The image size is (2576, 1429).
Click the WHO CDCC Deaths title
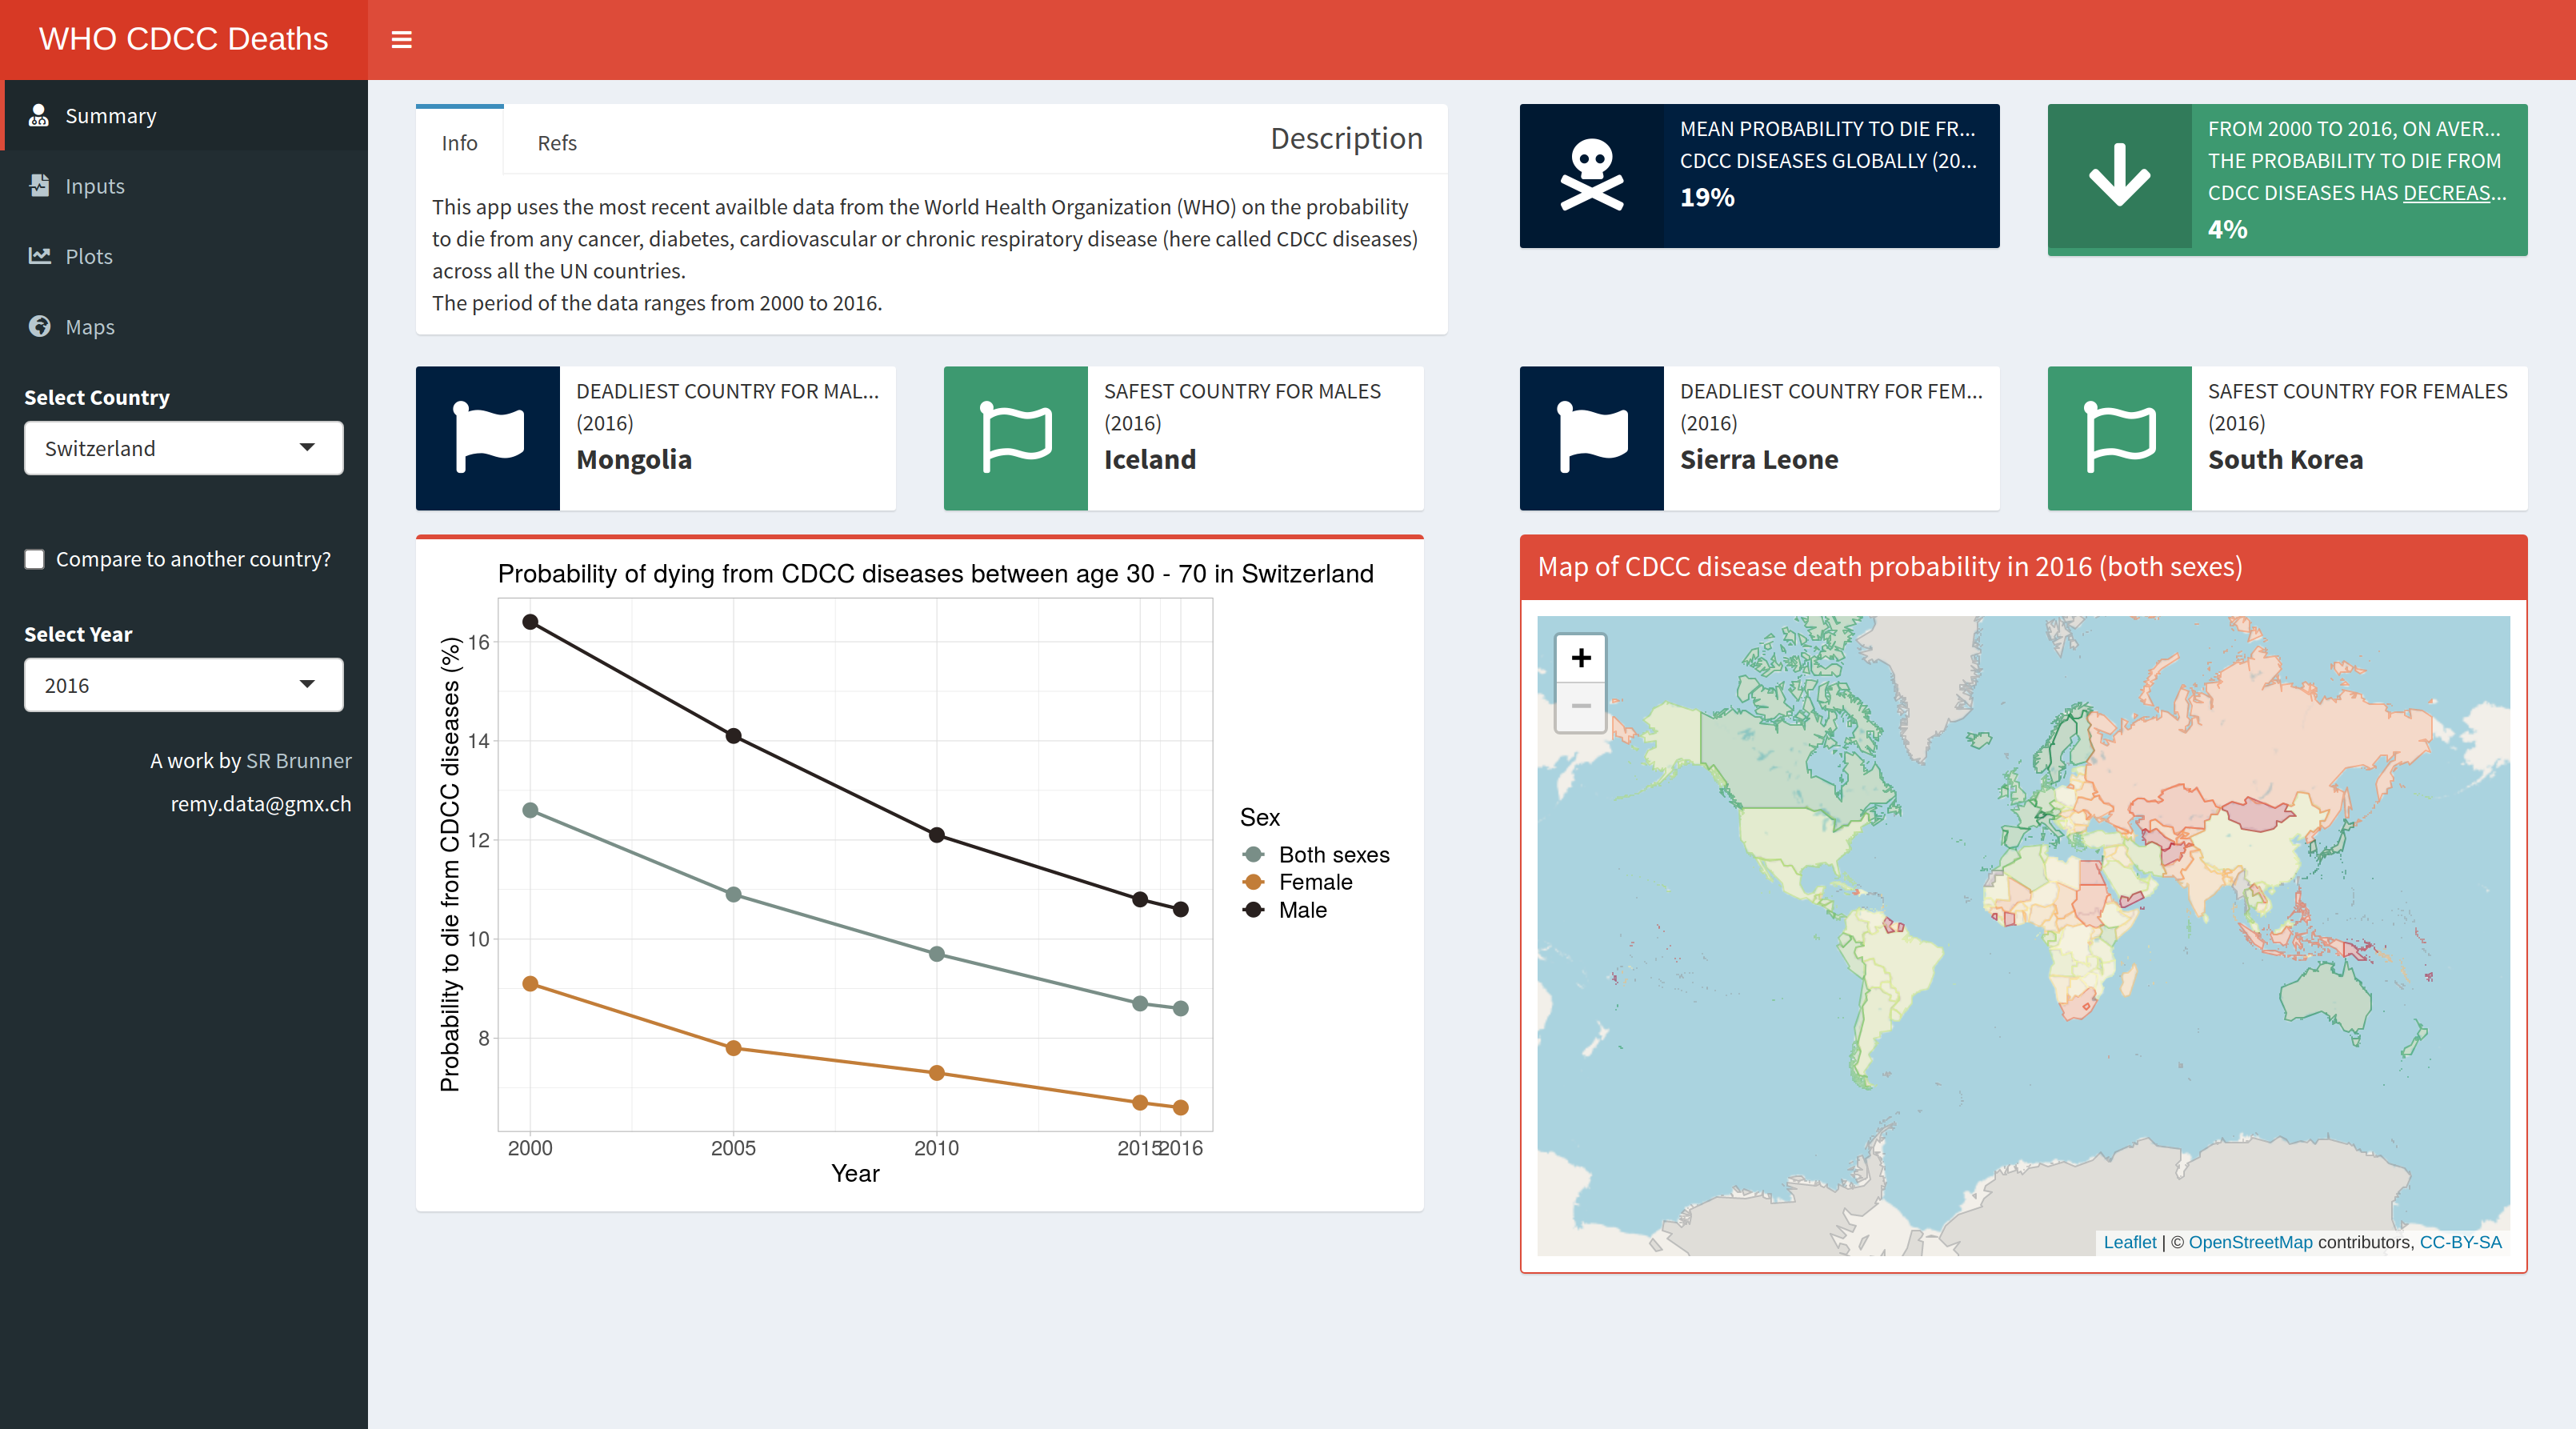tap(183, 39)
